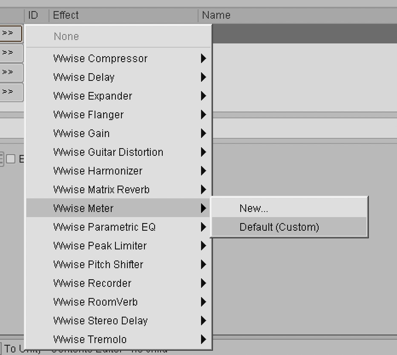Toggle the checkbox left of the menu
The height and width of the screenshot is (355, 397).
click(11, 159)
